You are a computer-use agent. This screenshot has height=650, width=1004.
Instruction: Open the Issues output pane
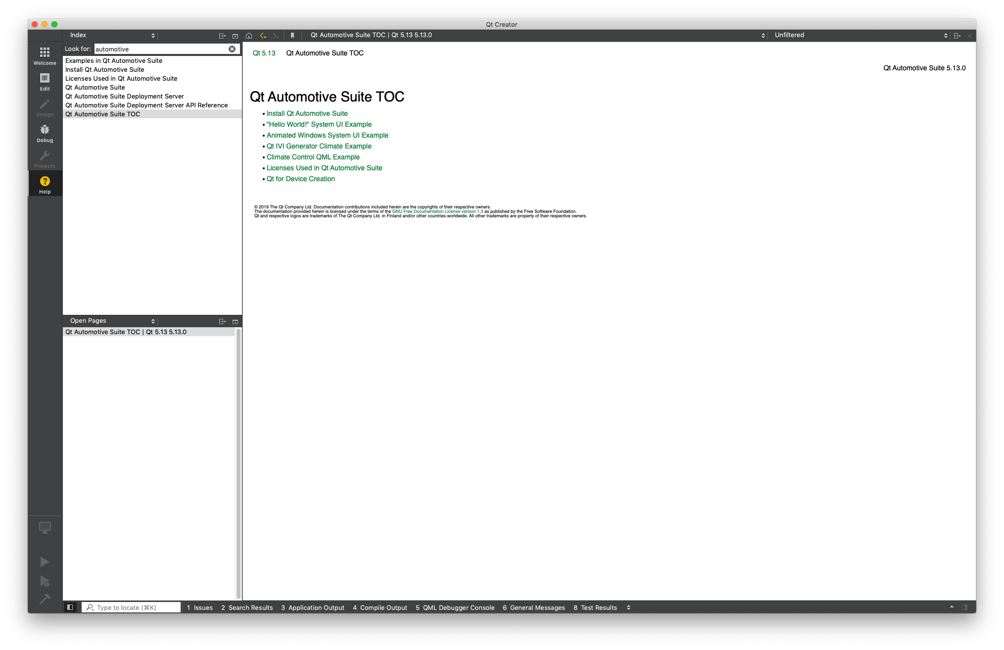click(x=200, y=607)
